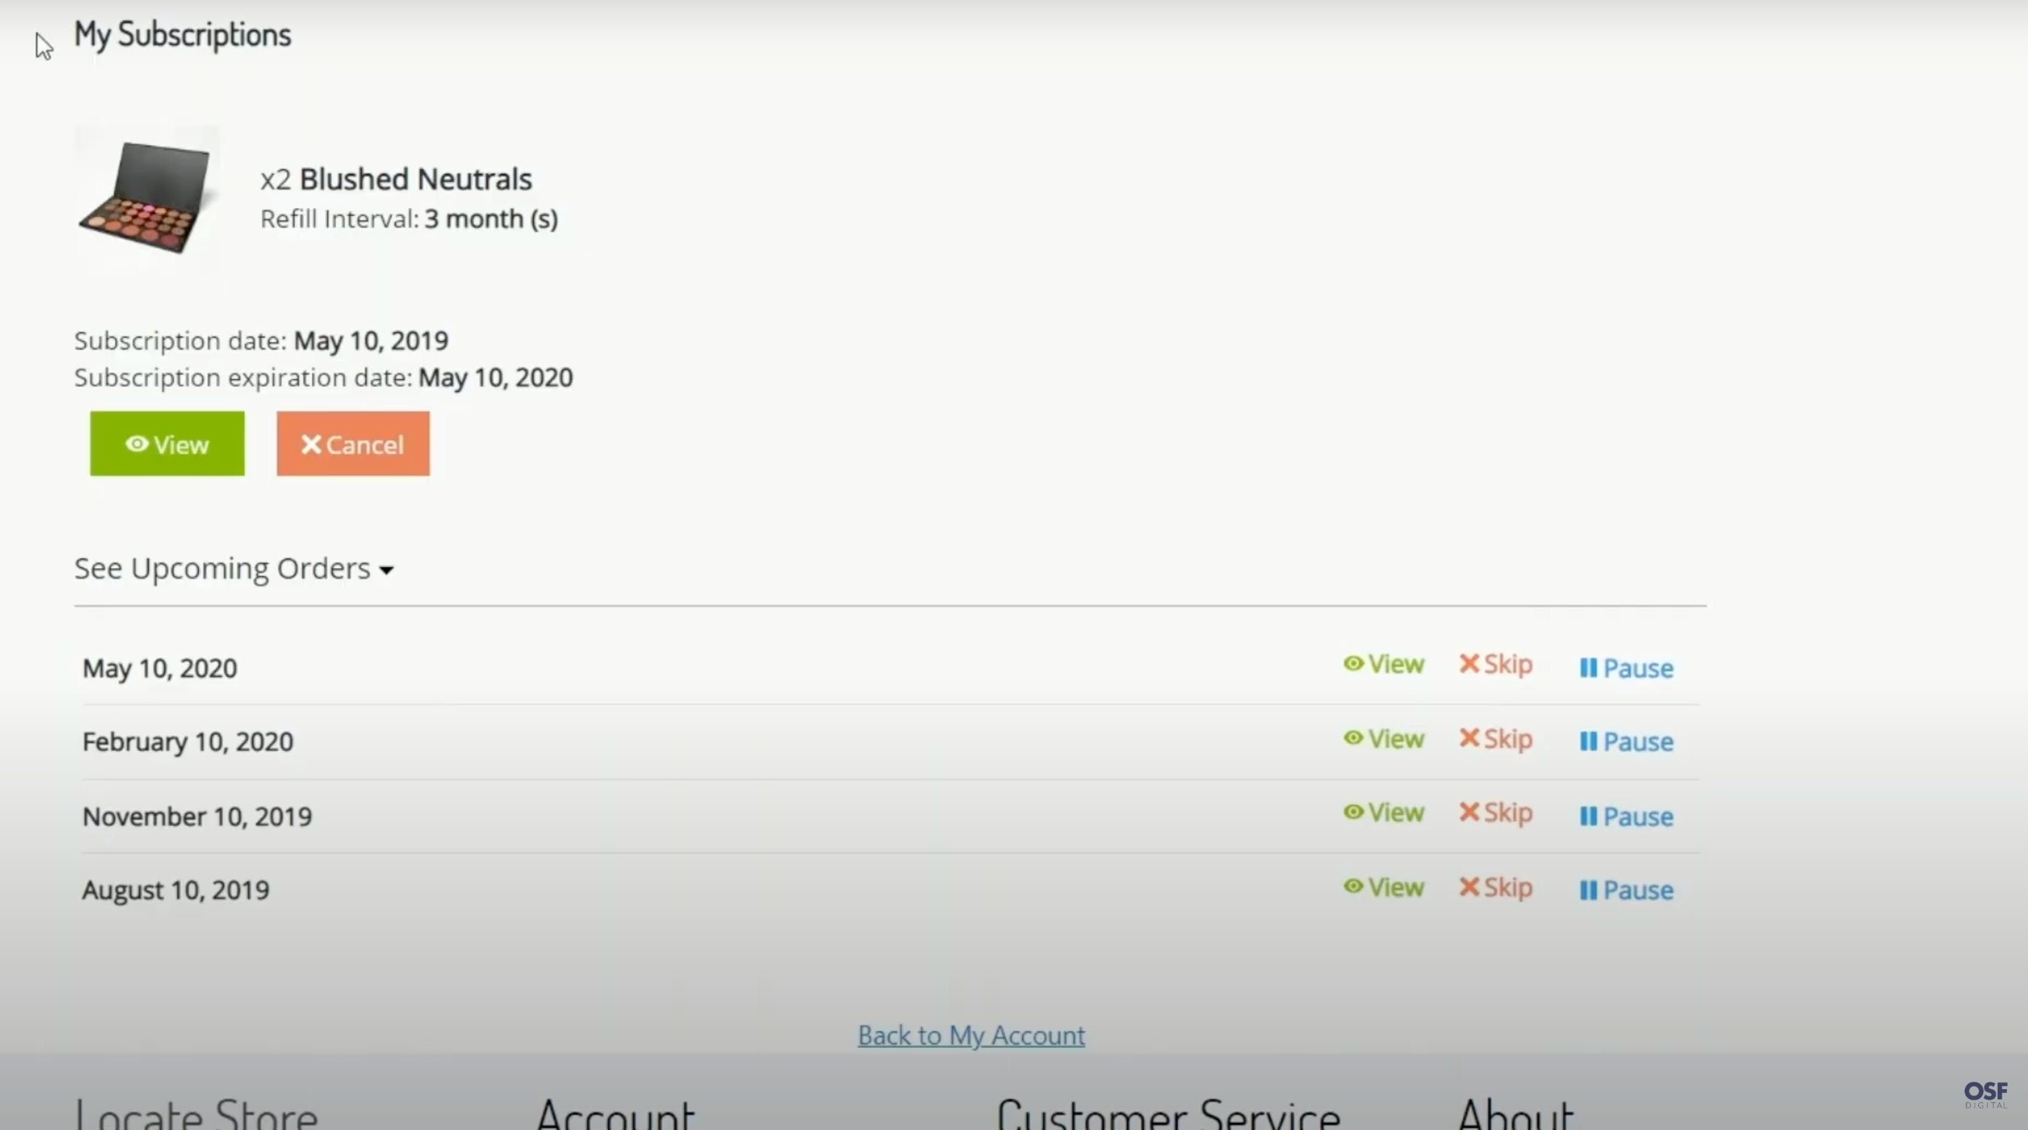Skip the November 10, 2019 order
Viewport: 2028px width, 1130px height.
(x=1495, y=813)
